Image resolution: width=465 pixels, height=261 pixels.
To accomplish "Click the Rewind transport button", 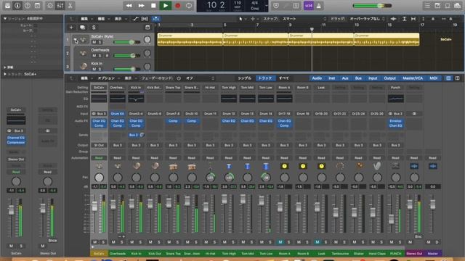I will coord(129,5).
